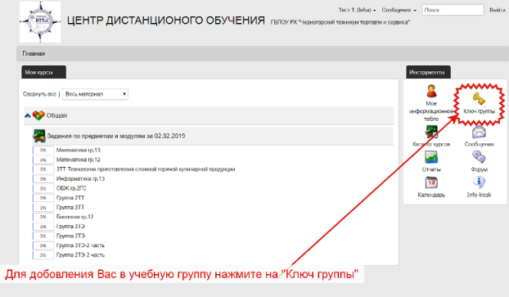Click the Поиск search field
Image resolution: width=509 pixels, height=297 pixels.
453,10
